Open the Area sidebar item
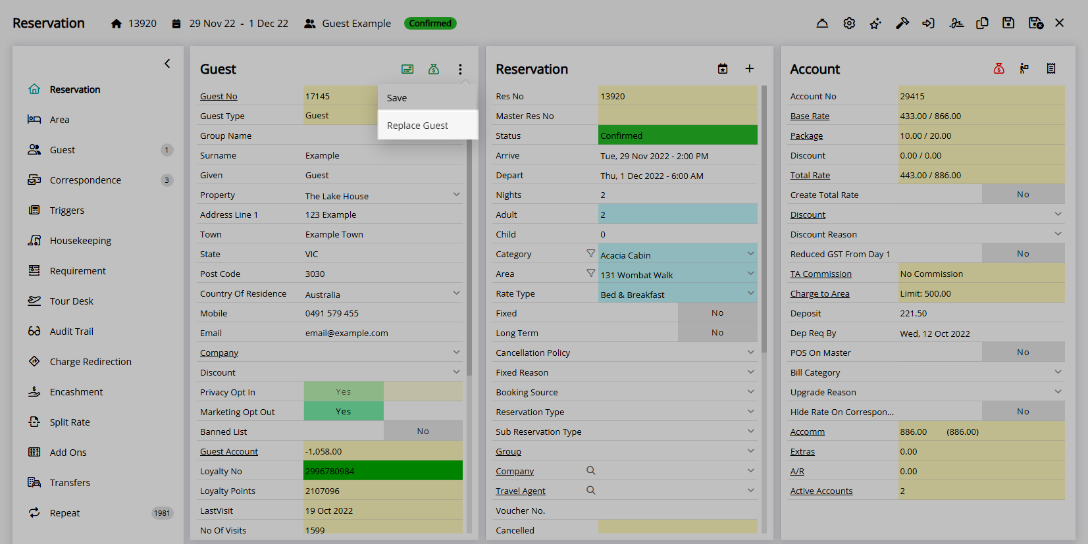This screenshot has height=544, width=1088. (59, 120)
